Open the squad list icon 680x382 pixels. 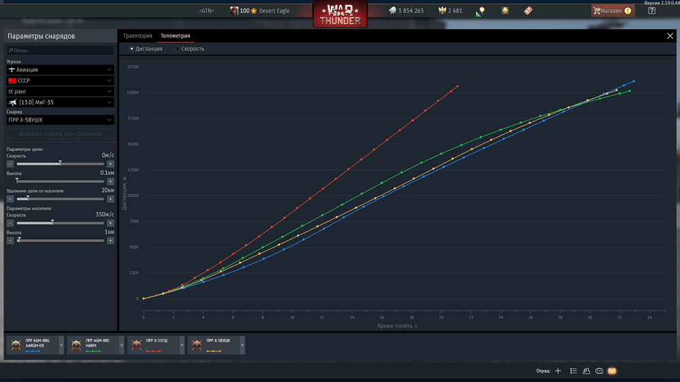pos(573,370)
